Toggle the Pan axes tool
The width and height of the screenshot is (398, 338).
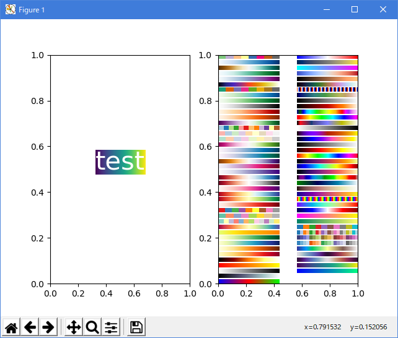click(74, 327)
